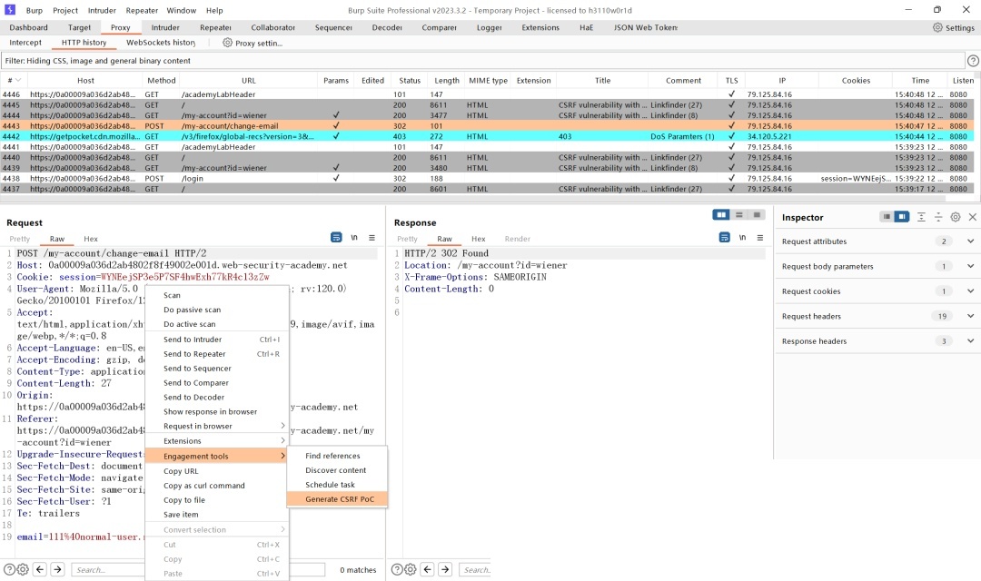981x581 pixels.
Task: Select history row 4442 getpocket request
Action: 488,136
